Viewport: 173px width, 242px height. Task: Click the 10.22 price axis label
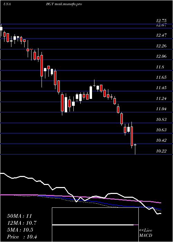click(161, 151)
